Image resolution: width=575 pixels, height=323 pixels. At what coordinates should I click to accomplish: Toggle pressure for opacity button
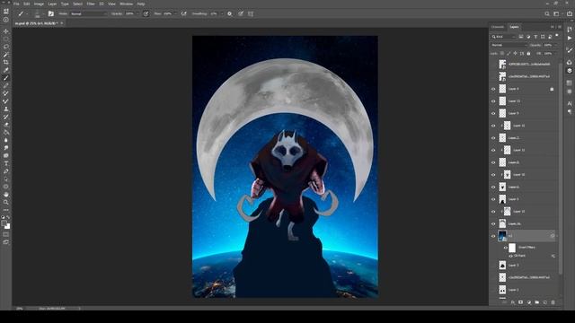tap(146, 14)
